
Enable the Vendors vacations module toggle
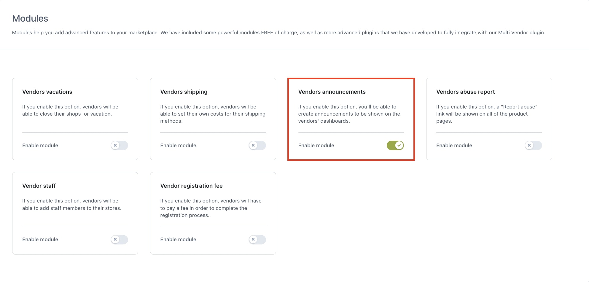click(119, 145)
